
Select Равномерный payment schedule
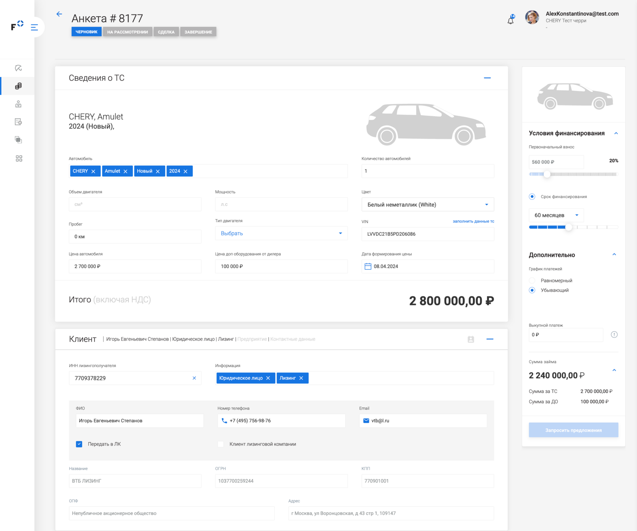pyautogui.click(x=532, y=280)
